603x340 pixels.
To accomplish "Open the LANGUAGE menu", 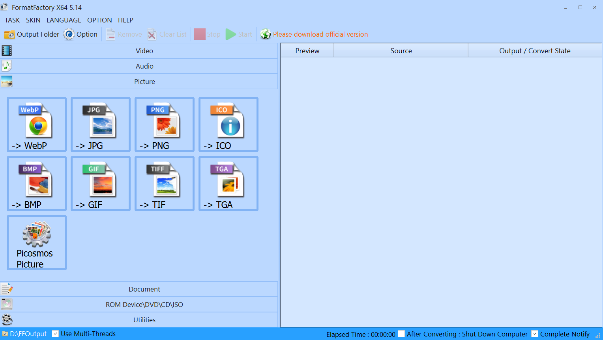I will click(64, 20).
